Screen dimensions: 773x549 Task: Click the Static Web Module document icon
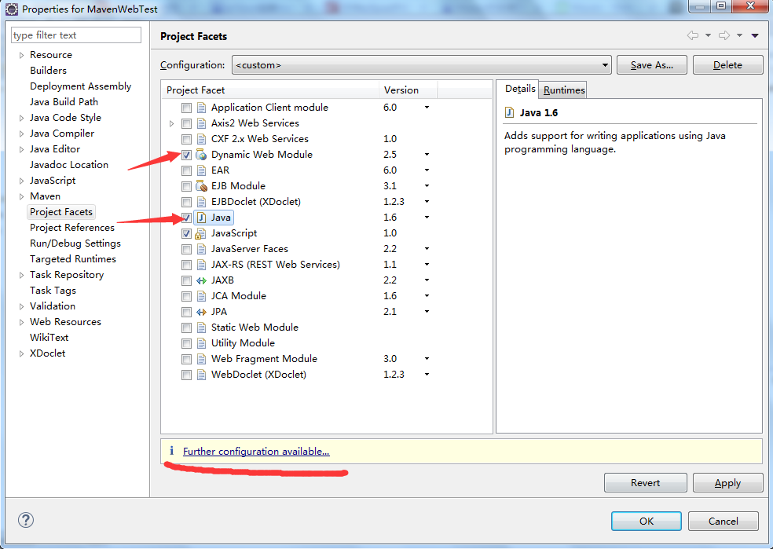coord(201,328)
